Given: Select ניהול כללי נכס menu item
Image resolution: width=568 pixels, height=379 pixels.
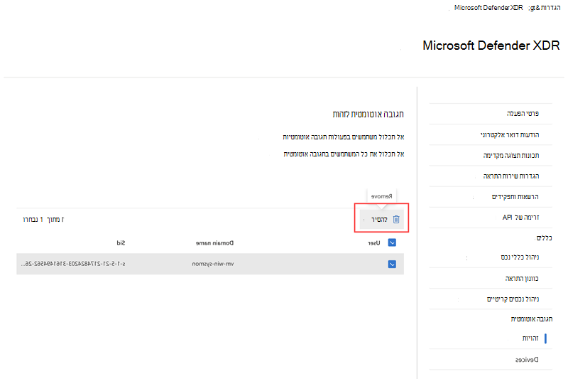Looking at the screenshot, I should [x=520, y=257].
